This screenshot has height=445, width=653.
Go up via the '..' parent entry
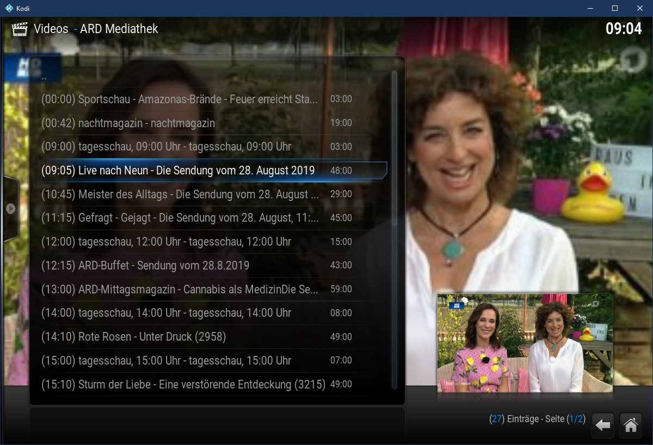pyautogui.click(x=208, y=77)
